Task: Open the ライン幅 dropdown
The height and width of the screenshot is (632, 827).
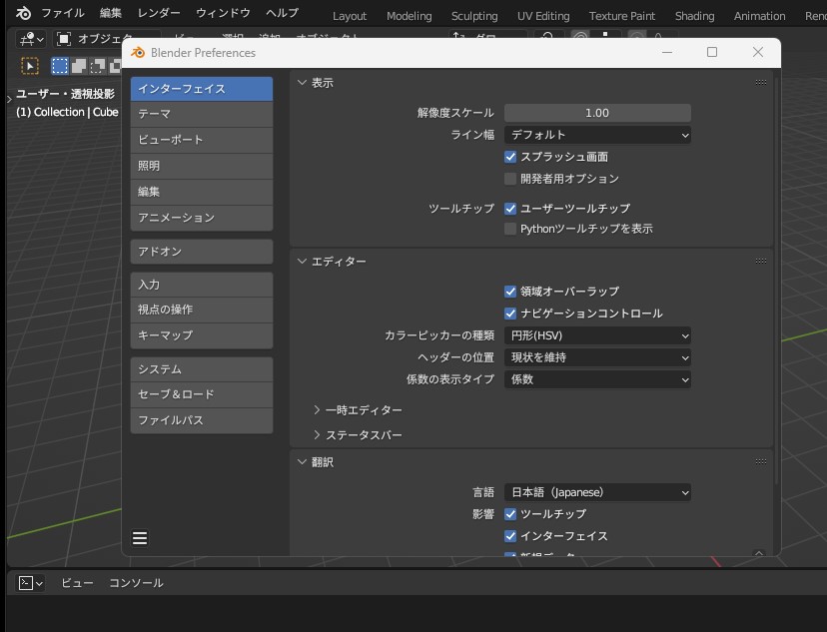Action: pos(597,135)
